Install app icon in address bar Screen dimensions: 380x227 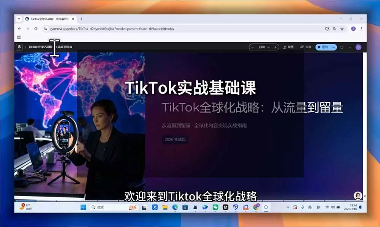tap(327, 29)
